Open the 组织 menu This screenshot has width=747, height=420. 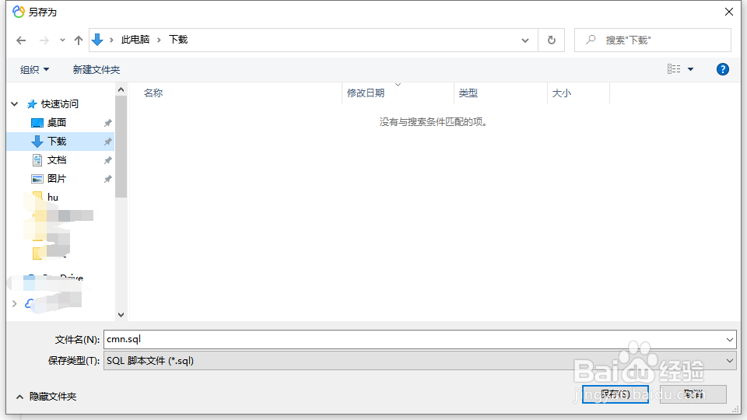click(34, 69)
